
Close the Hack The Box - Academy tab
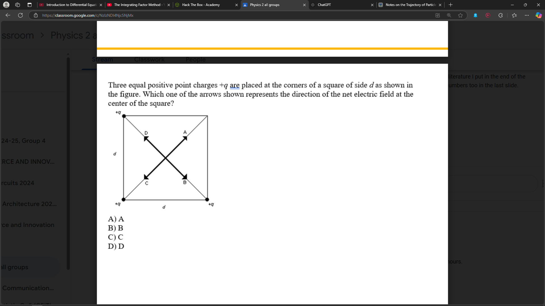(x=236, y=5)
